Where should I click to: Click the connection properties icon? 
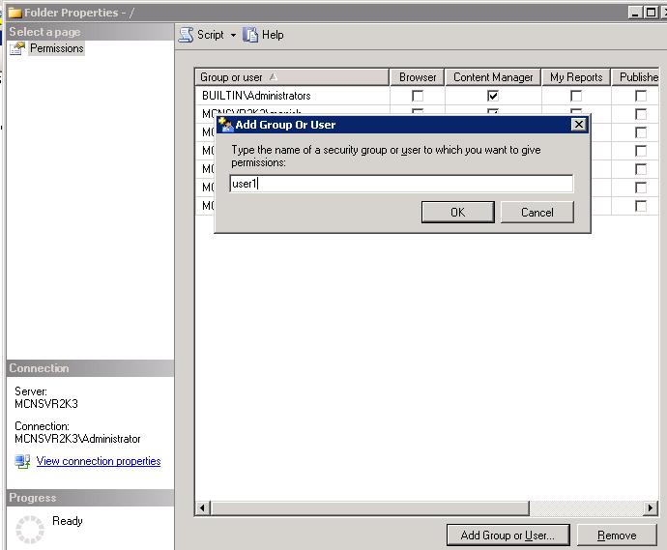[22, 461]
